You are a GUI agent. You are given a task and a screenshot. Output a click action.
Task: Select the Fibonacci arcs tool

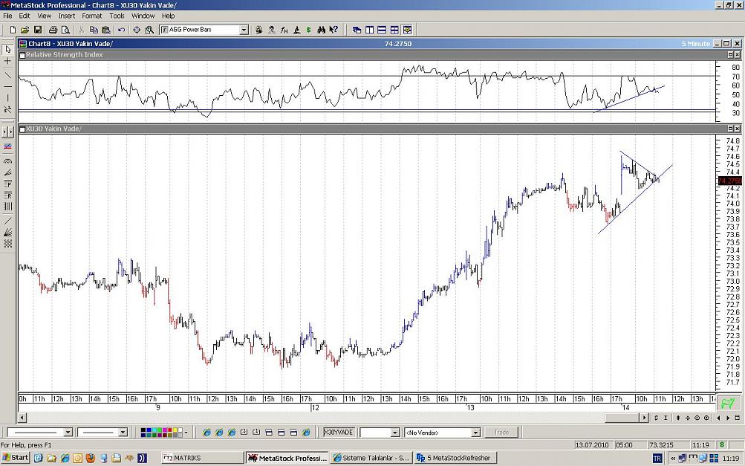pyautogui.click(x=7, y=161)
